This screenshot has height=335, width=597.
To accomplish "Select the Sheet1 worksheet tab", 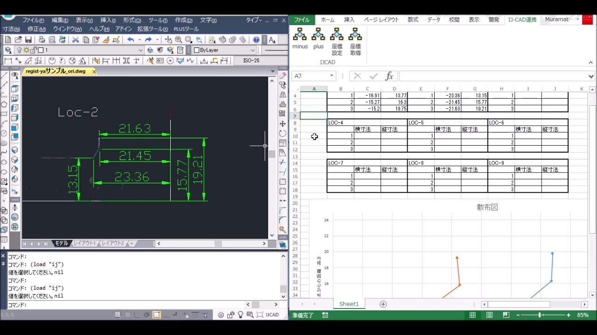I will pyautogui.click(x=349, y=304).
